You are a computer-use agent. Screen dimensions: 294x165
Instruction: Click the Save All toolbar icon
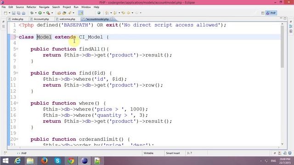(x=18, y=13)
